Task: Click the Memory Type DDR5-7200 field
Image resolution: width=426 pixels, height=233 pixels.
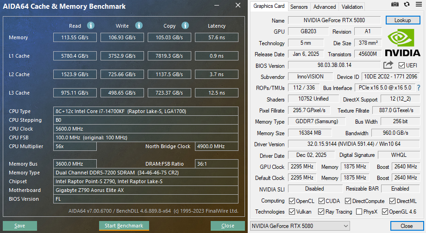Action: tap(145, 173)
